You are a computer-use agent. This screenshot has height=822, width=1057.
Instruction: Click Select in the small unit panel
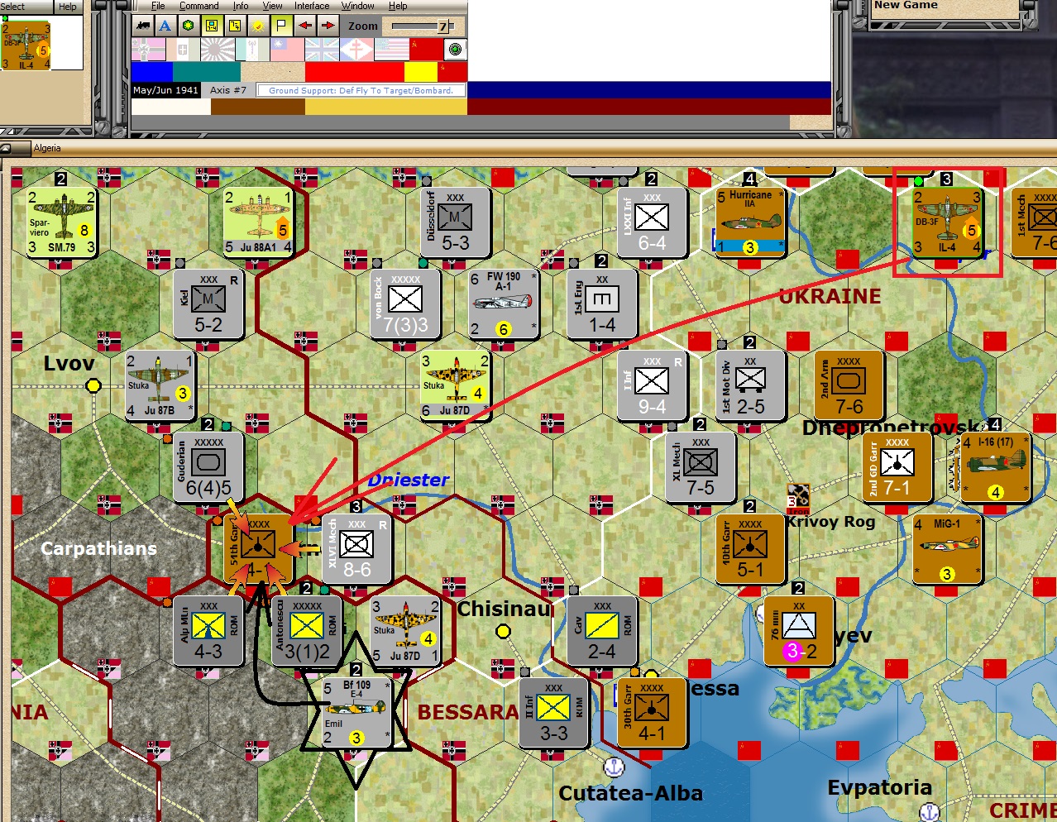(x=13, y=7)
